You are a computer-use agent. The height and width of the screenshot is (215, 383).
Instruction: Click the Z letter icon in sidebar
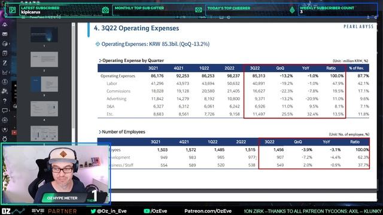(x=5, y=63)
